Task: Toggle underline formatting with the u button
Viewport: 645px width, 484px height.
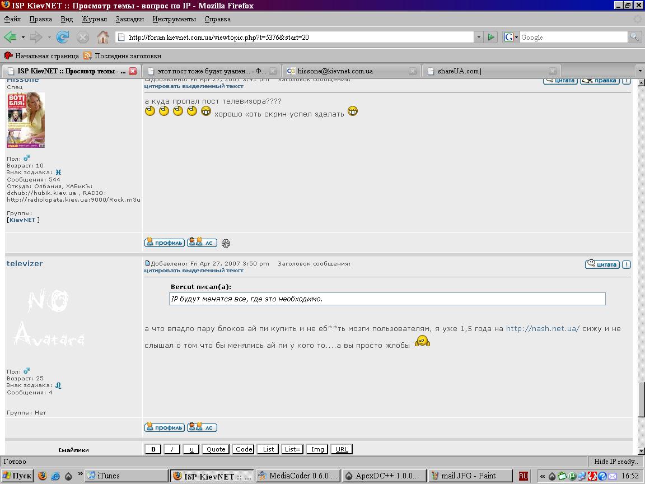Action: (x=191, y=449)
